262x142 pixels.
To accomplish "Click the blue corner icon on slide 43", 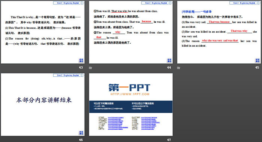I will click(x=81, y=60).
